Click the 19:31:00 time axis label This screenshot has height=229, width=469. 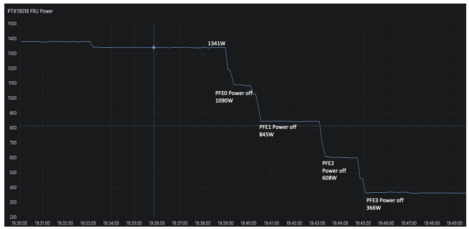coord(42,223)
